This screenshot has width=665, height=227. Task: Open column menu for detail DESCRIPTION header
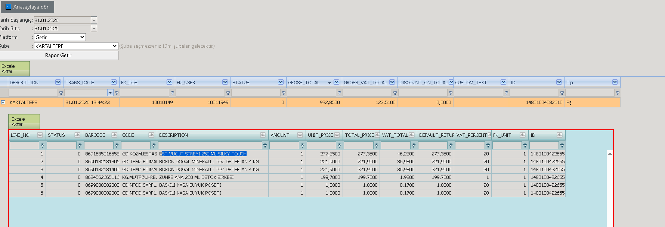(263, 135)
